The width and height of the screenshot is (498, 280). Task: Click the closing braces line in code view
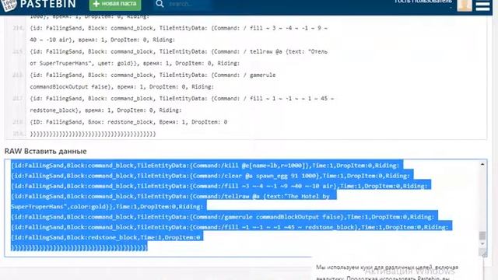93,134
